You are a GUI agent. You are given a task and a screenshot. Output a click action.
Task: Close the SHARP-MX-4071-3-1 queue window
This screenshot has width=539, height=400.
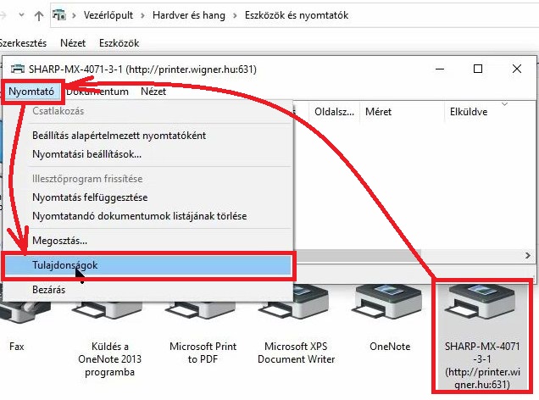click(x=517, y=69)
